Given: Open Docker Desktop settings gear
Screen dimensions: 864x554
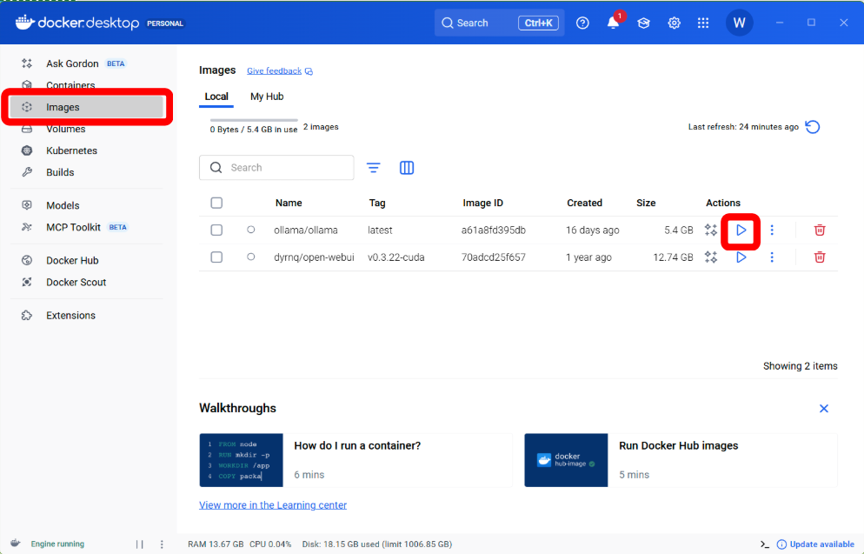Looking at the screenshot, I should pyautogui.click(x=674, y=23).
